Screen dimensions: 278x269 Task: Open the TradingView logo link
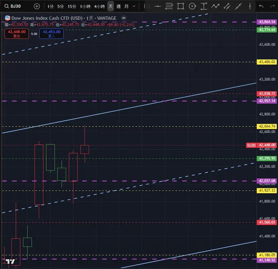pyautogui.click(x=10, y=261)
